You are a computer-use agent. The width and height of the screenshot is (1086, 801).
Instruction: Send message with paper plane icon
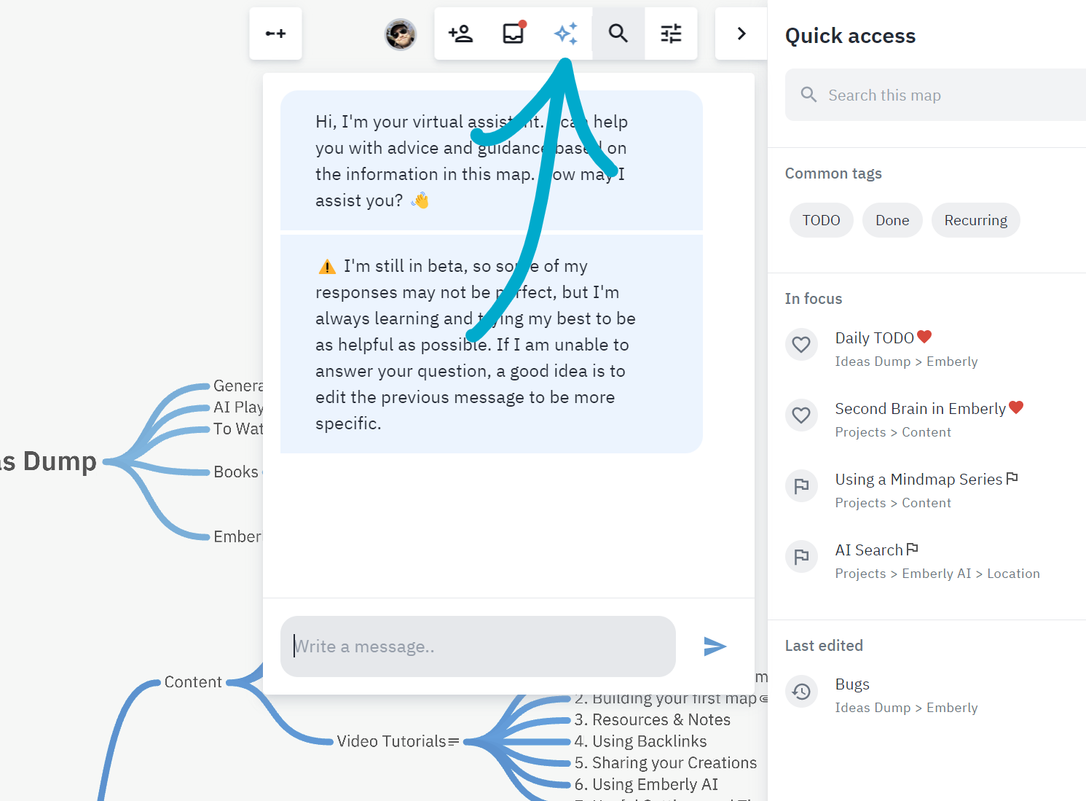pyautogui.click(x=715, y=646)
